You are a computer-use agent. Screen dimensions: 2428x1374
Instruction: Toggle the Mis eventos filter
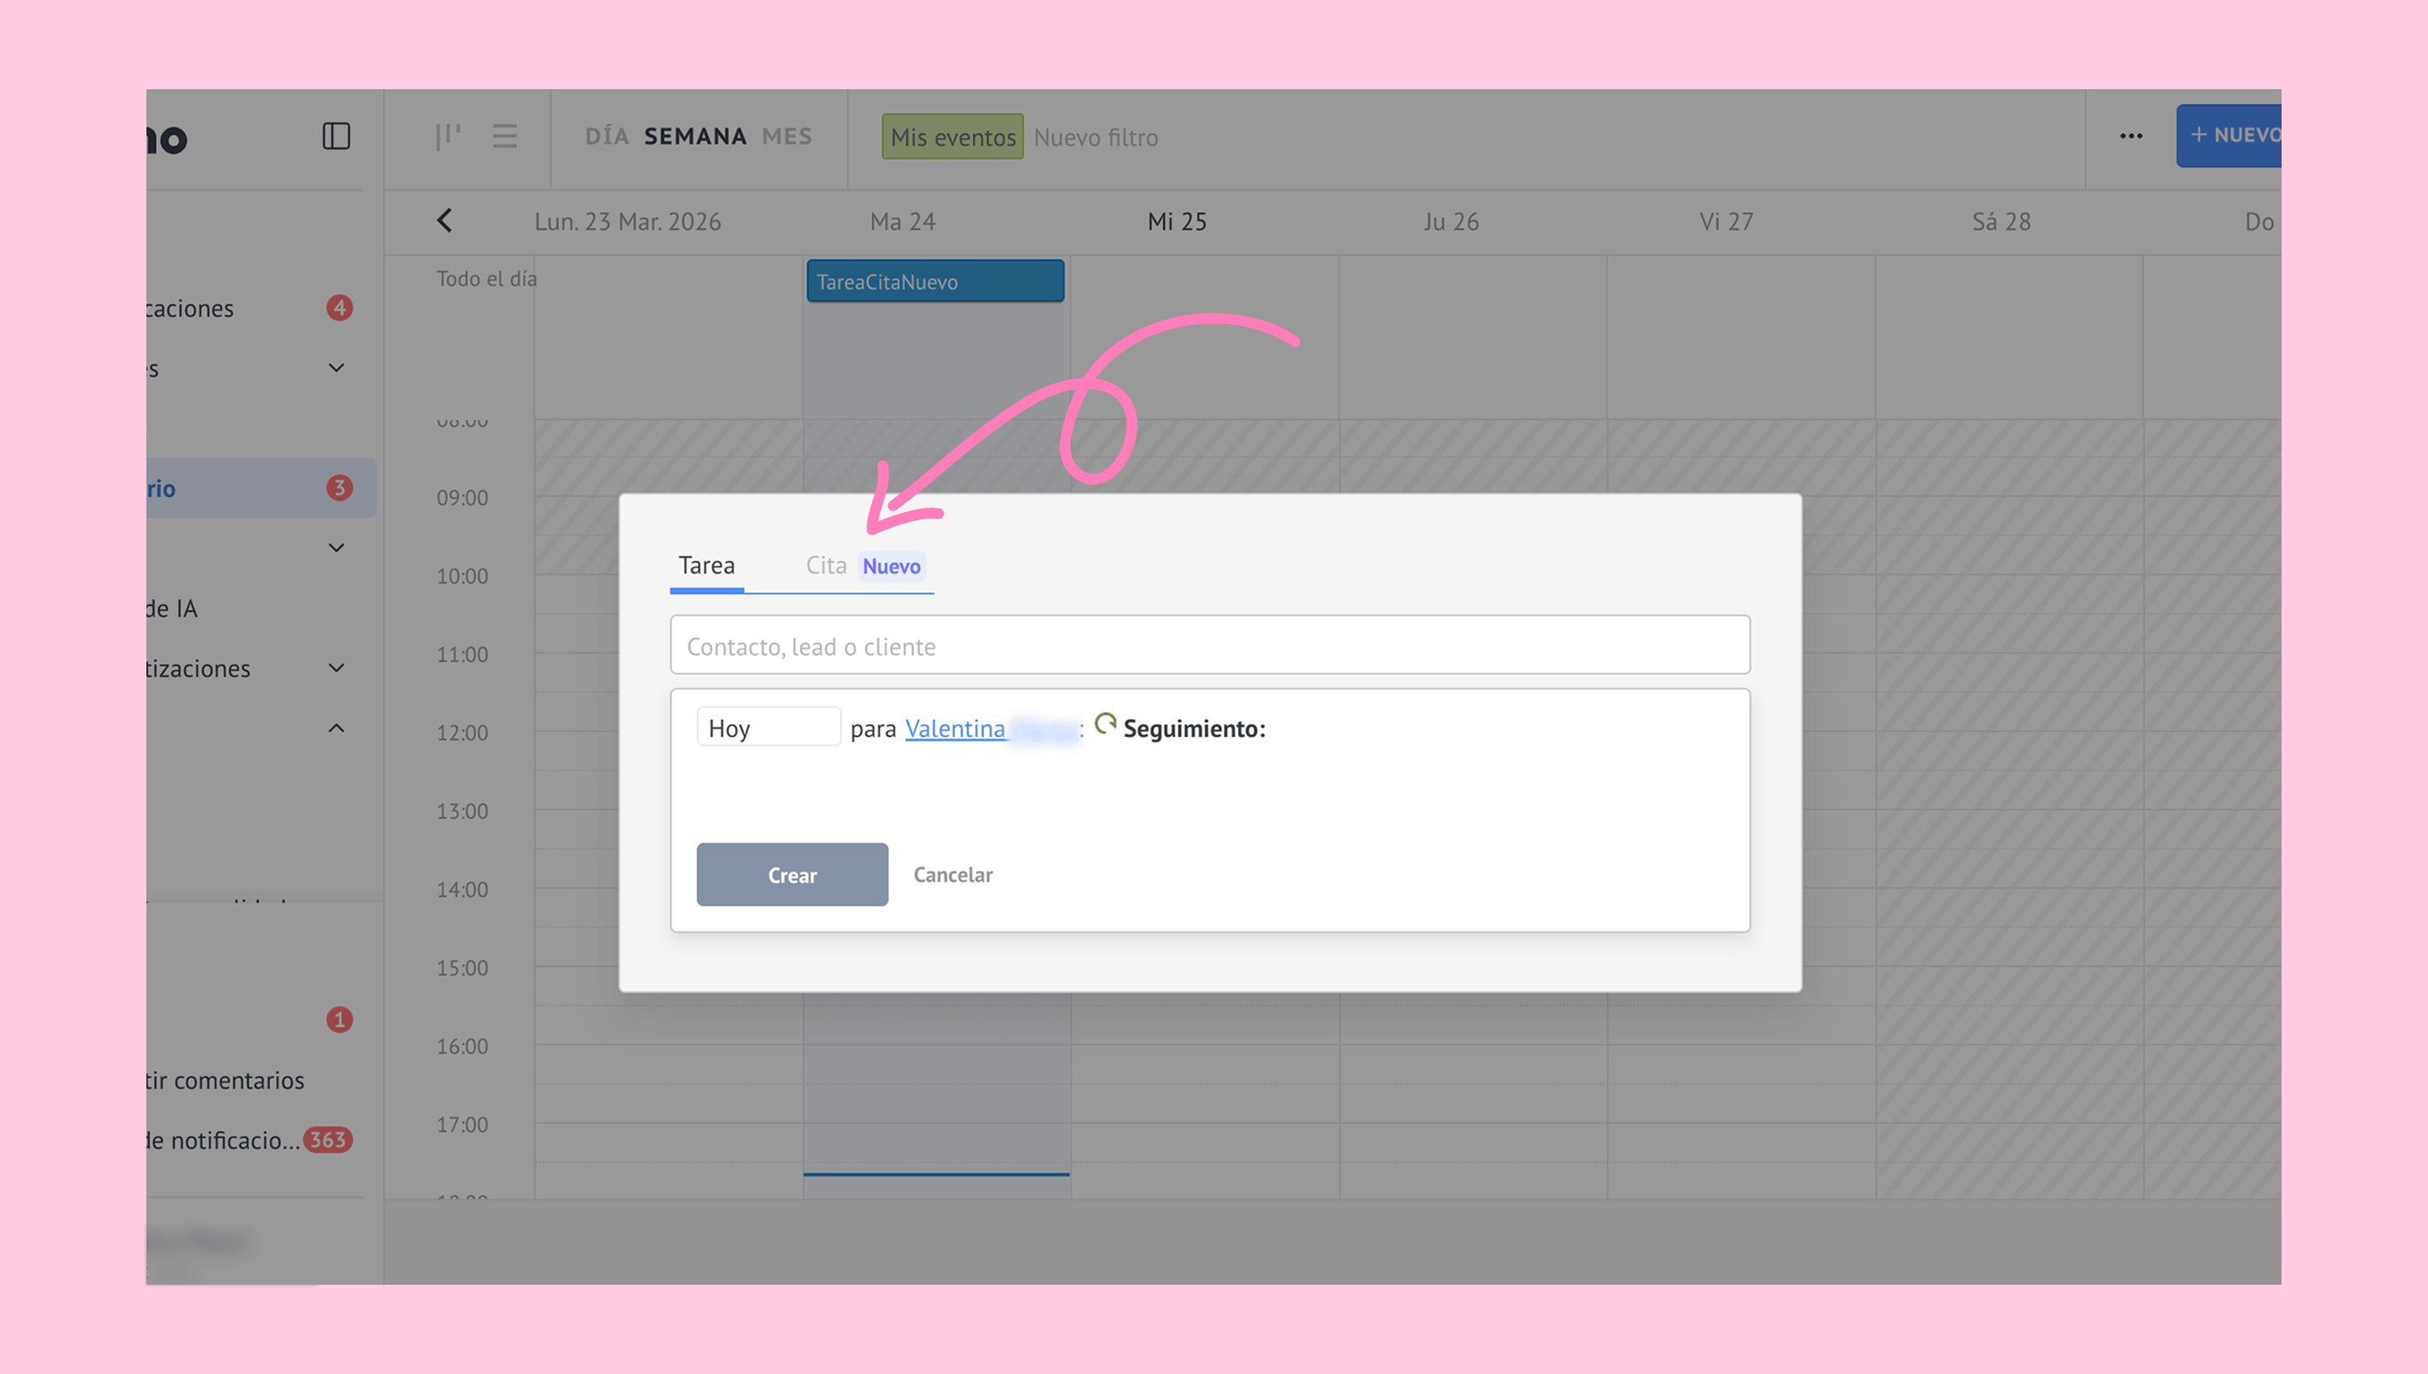pyautogui.click(x=952, y=137)
